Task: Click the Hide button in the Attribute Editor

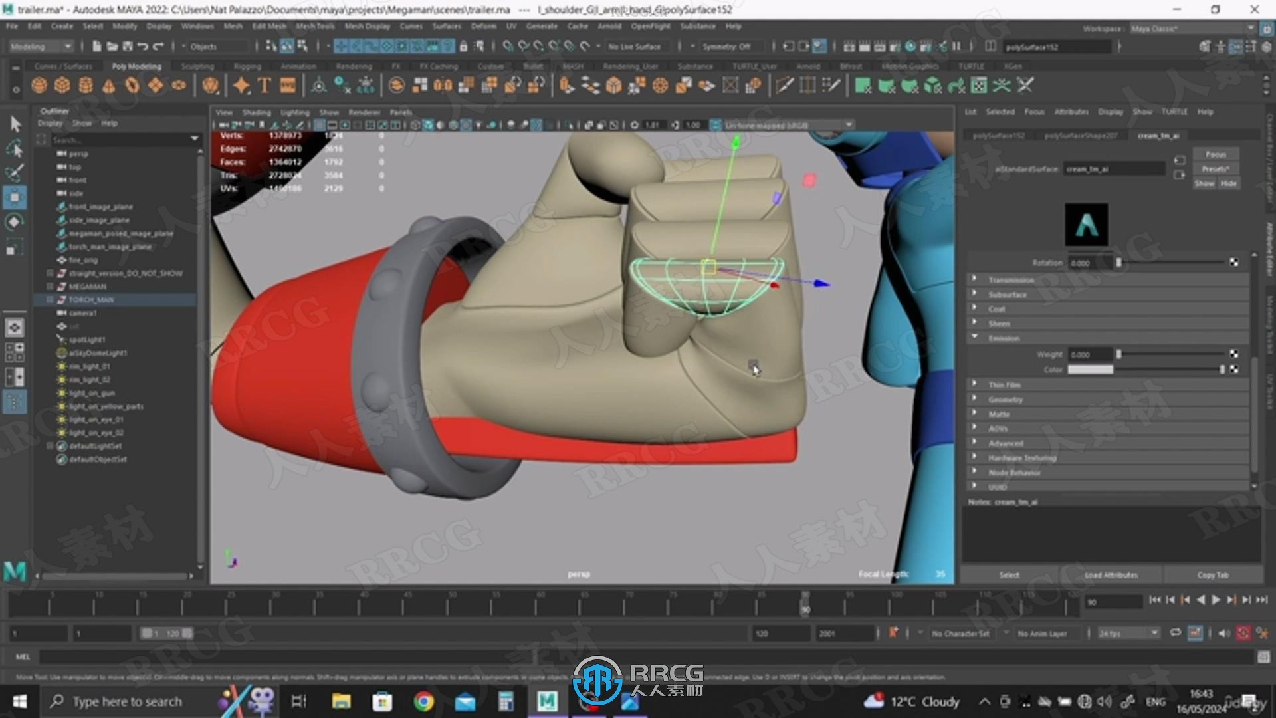Action: pyautogui.click(x=1228, y=183)
